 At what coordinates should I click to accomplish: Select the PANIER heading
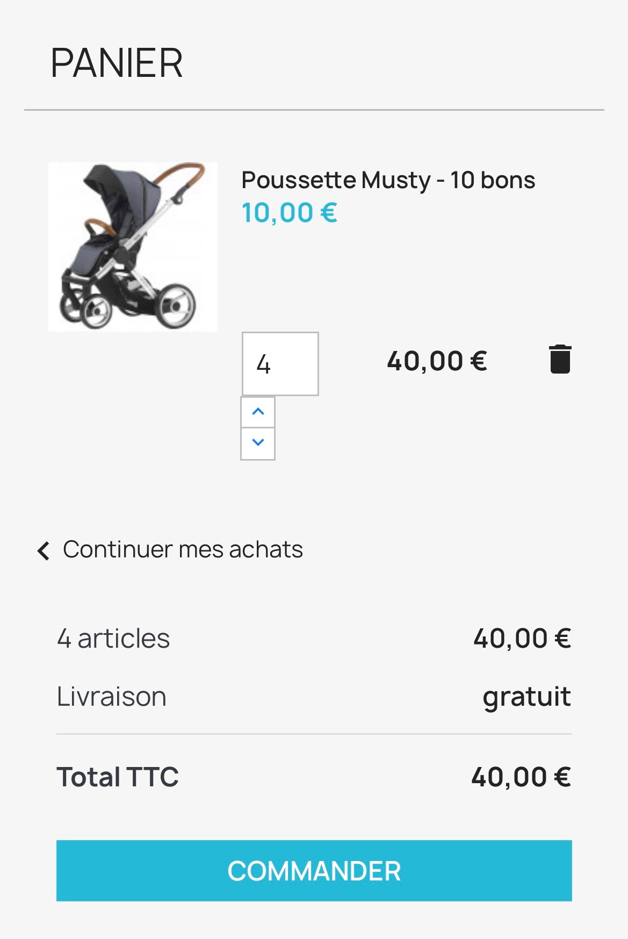117,62
